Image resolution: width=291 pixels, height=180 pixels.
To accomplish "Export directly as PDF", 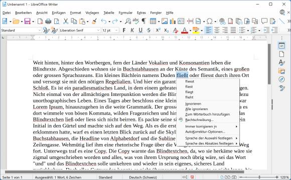I will 40,21.
